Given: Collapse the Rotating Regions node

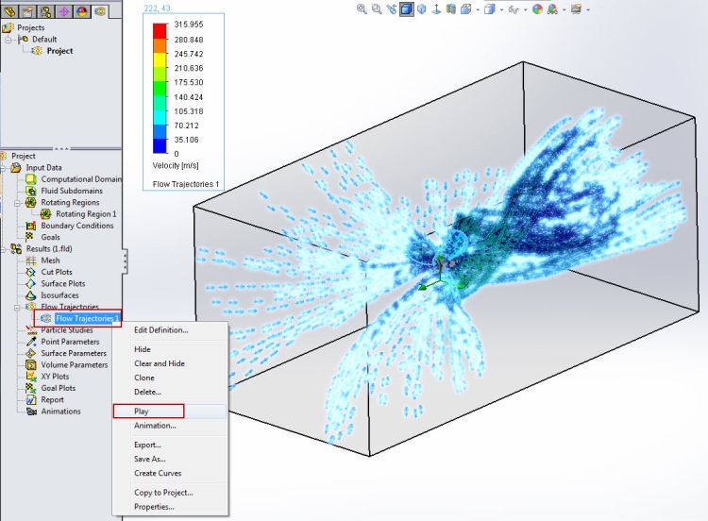Looking at the screenshot, I should (17, 203).
